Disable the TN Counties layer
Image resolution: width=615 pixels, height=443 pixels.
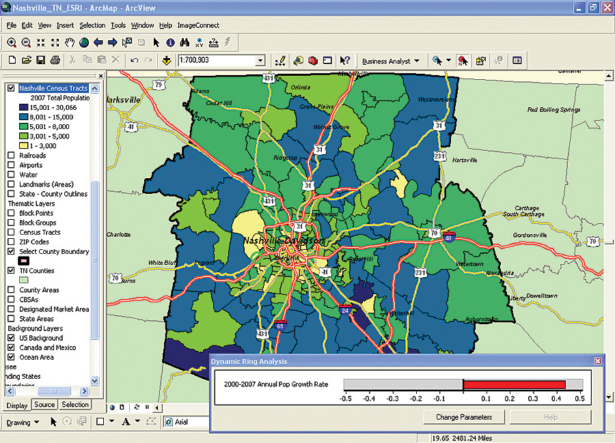[x=11, y=271]
